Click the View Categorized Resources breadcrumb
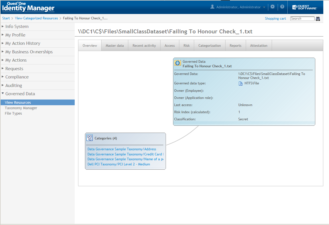 (36, 18)
